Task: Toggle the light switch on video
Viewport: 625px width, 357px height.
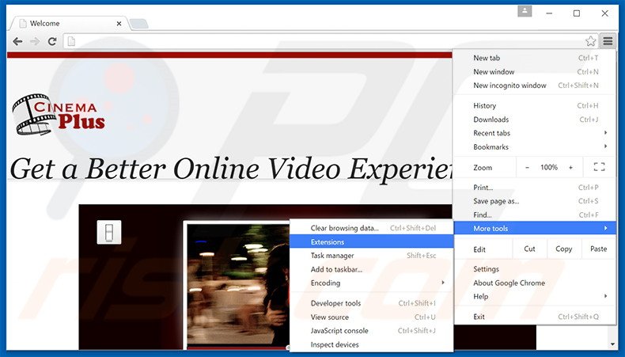Action: 108,232
